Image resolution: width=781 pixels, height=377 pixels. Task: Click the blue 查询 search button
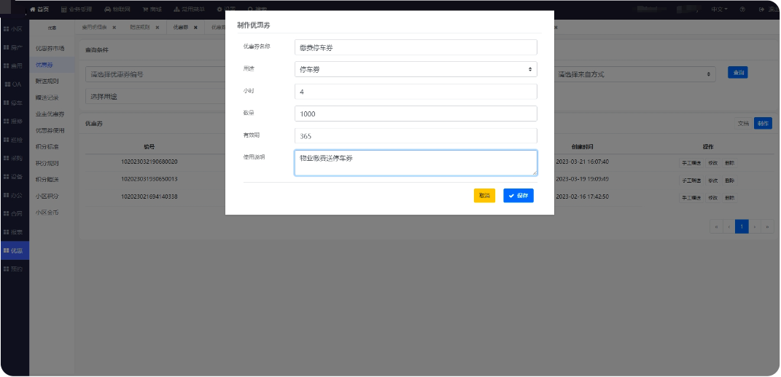[738, 73]
